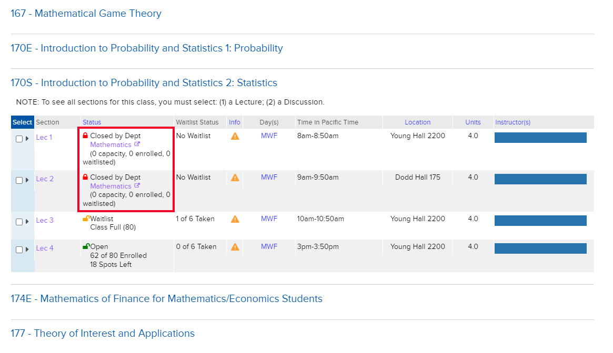This screenshot has width=613, height=353.
Task: Click the '0 of 6 Taken' waitlist status
Action: point(196,246)
